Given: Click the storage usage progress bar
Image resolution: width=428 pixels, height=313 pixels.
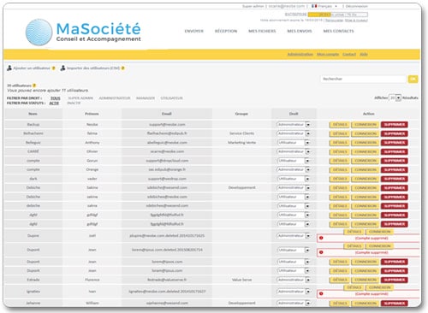Looking at the screenshot, I should tap(338, 15).
